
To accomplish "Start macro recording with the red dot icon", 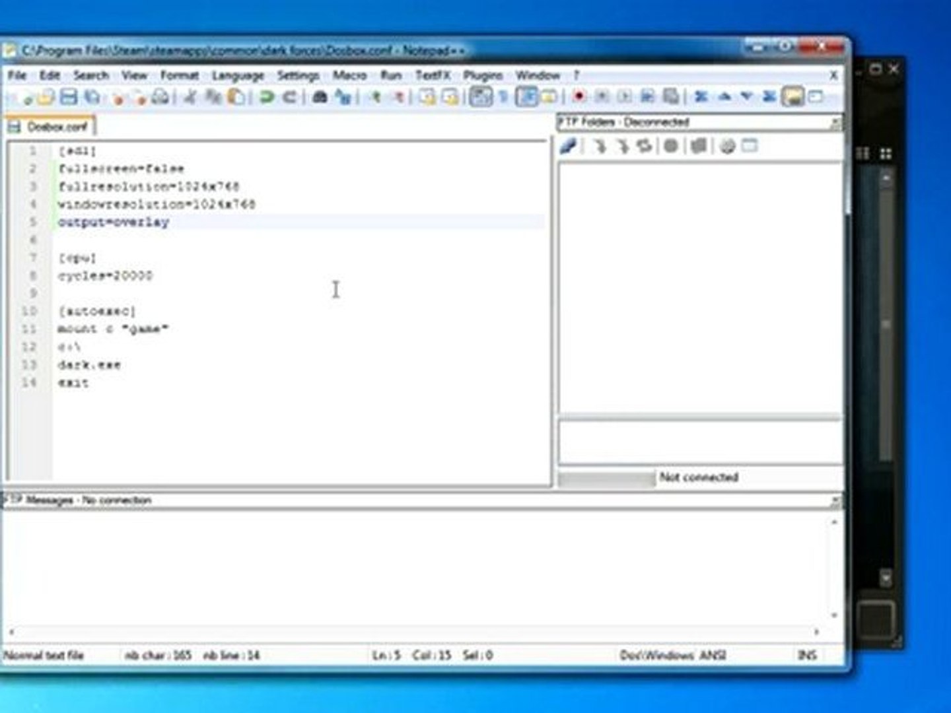I will click(579, 97).
